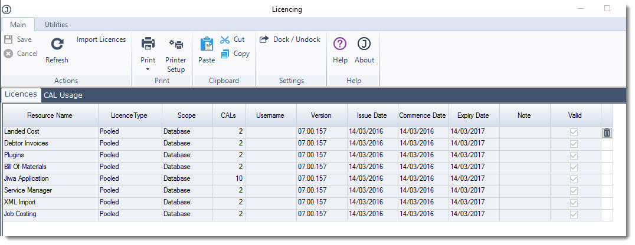
Task: Toggle Valid checkbox for Debtor Invoices
Action: click(574, 144)
